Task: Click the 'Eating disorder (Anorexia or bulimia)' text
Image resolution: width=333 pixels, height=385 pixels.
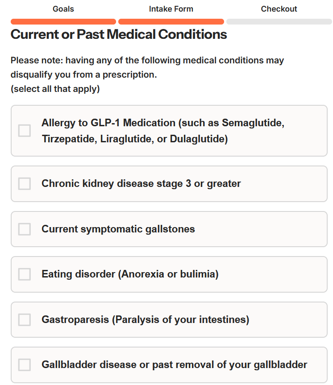Action: 130,274
